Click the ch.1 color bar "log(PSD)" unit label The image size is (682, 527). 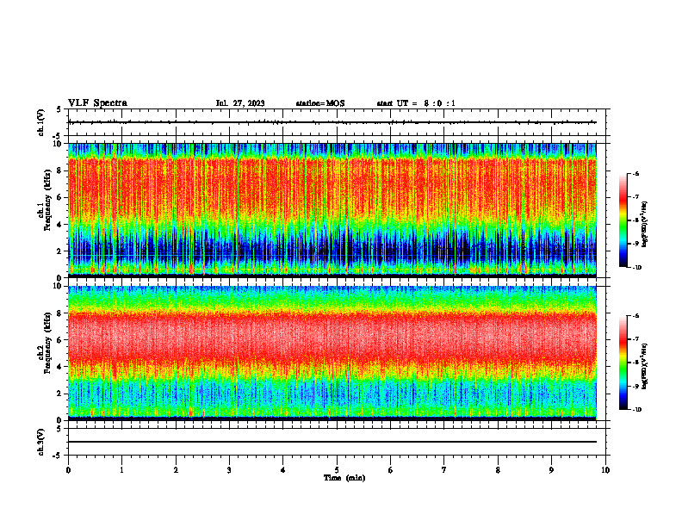(645, 225)
